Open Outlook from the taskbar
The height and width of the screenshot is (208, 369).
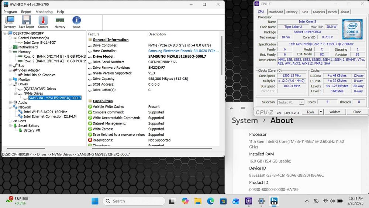[x=236, y=201]
